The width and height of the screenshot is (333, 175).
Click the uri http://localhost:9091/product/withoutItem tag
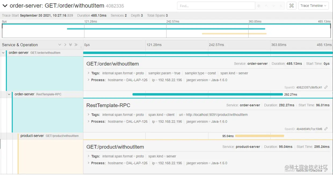213,115
